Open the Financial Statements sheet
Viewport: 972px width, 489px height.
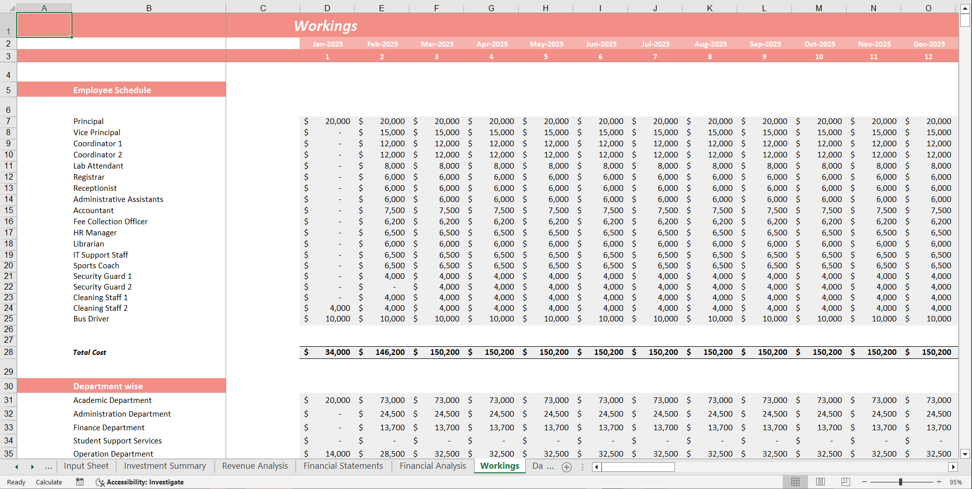pyautogui.click(x=343, y=466)
